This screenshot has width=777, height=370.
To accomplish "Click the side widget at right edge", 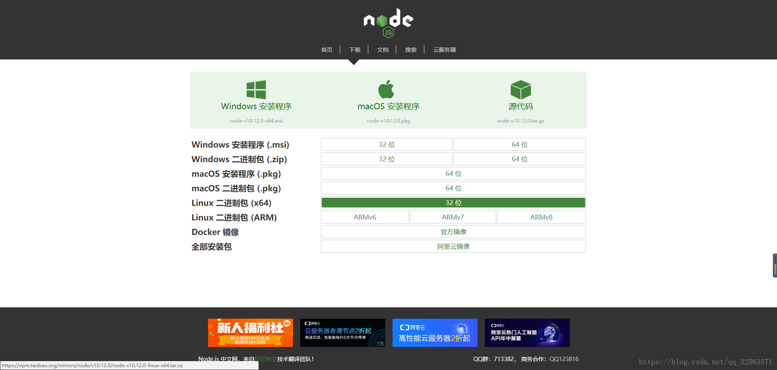I will click(775, 265).
